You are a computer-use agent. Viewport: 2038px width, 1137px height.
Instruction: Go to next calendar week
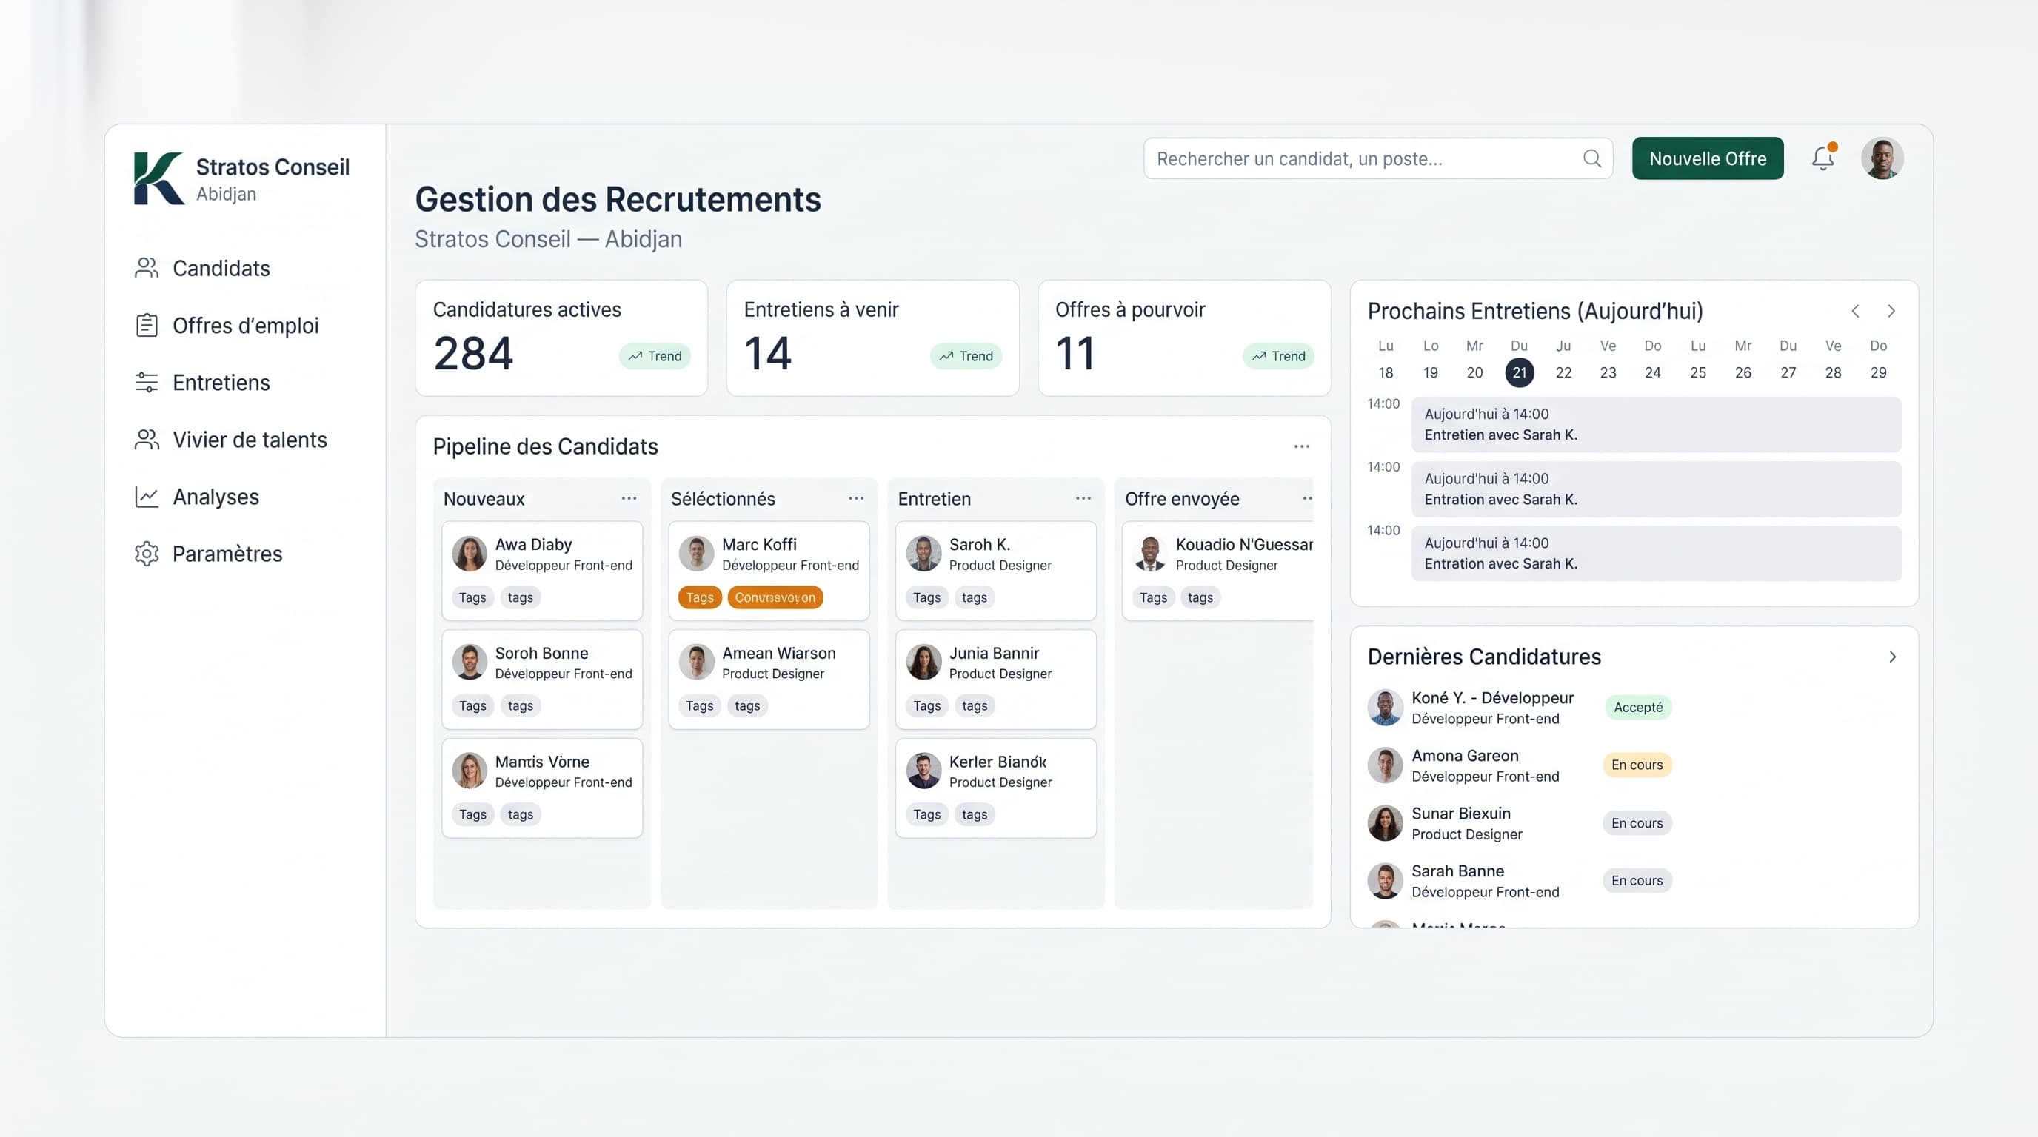pyautogui.click(x=1891, y=311)
